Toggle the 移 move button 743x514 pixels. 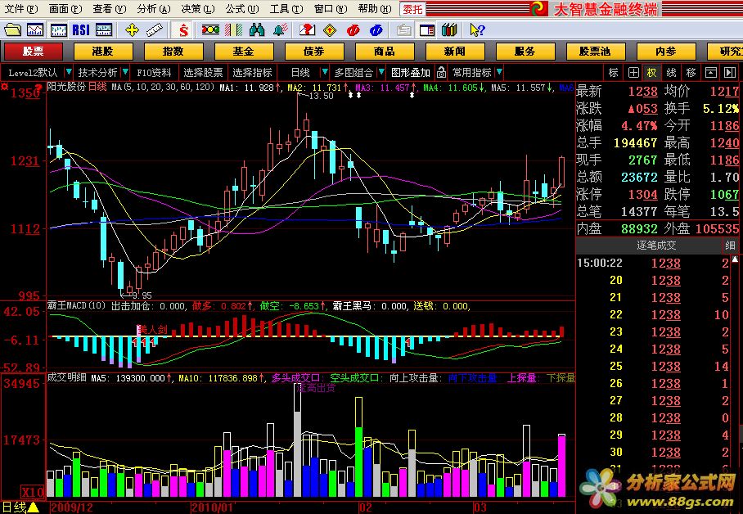(691, 73)
